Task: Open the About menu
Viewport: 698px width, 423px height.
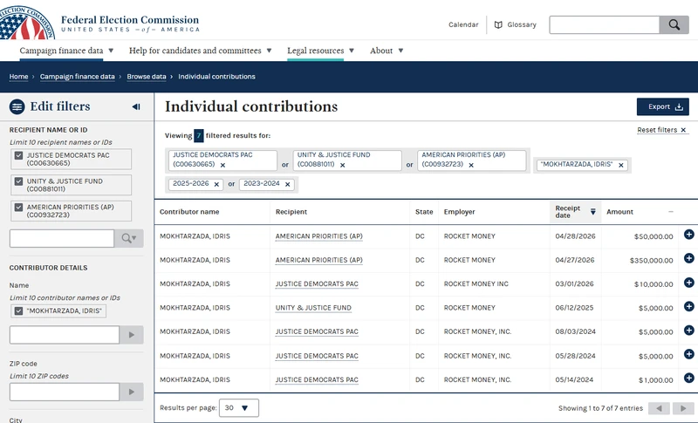Action: click(x=387, y=51)
